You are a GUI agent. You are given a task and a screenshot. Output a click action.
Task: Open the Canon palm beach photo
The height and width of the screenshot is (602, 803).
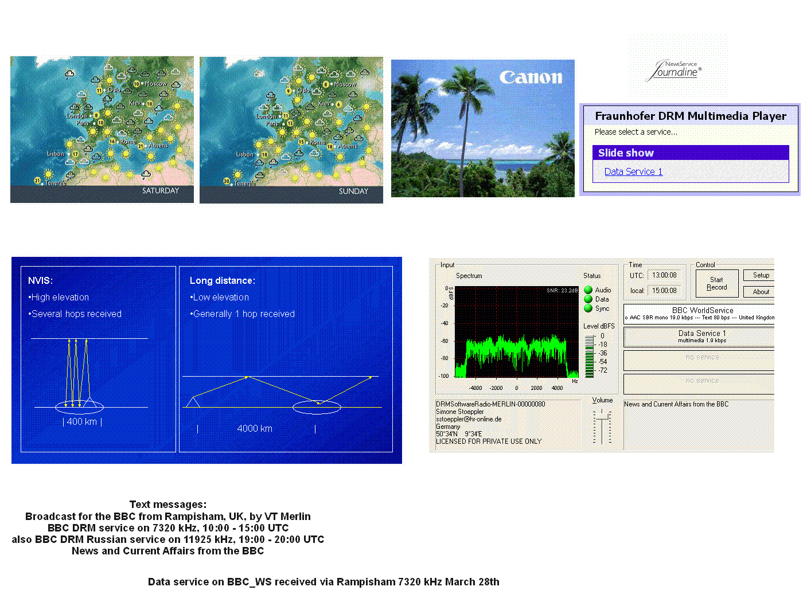(x=483, y=128)
